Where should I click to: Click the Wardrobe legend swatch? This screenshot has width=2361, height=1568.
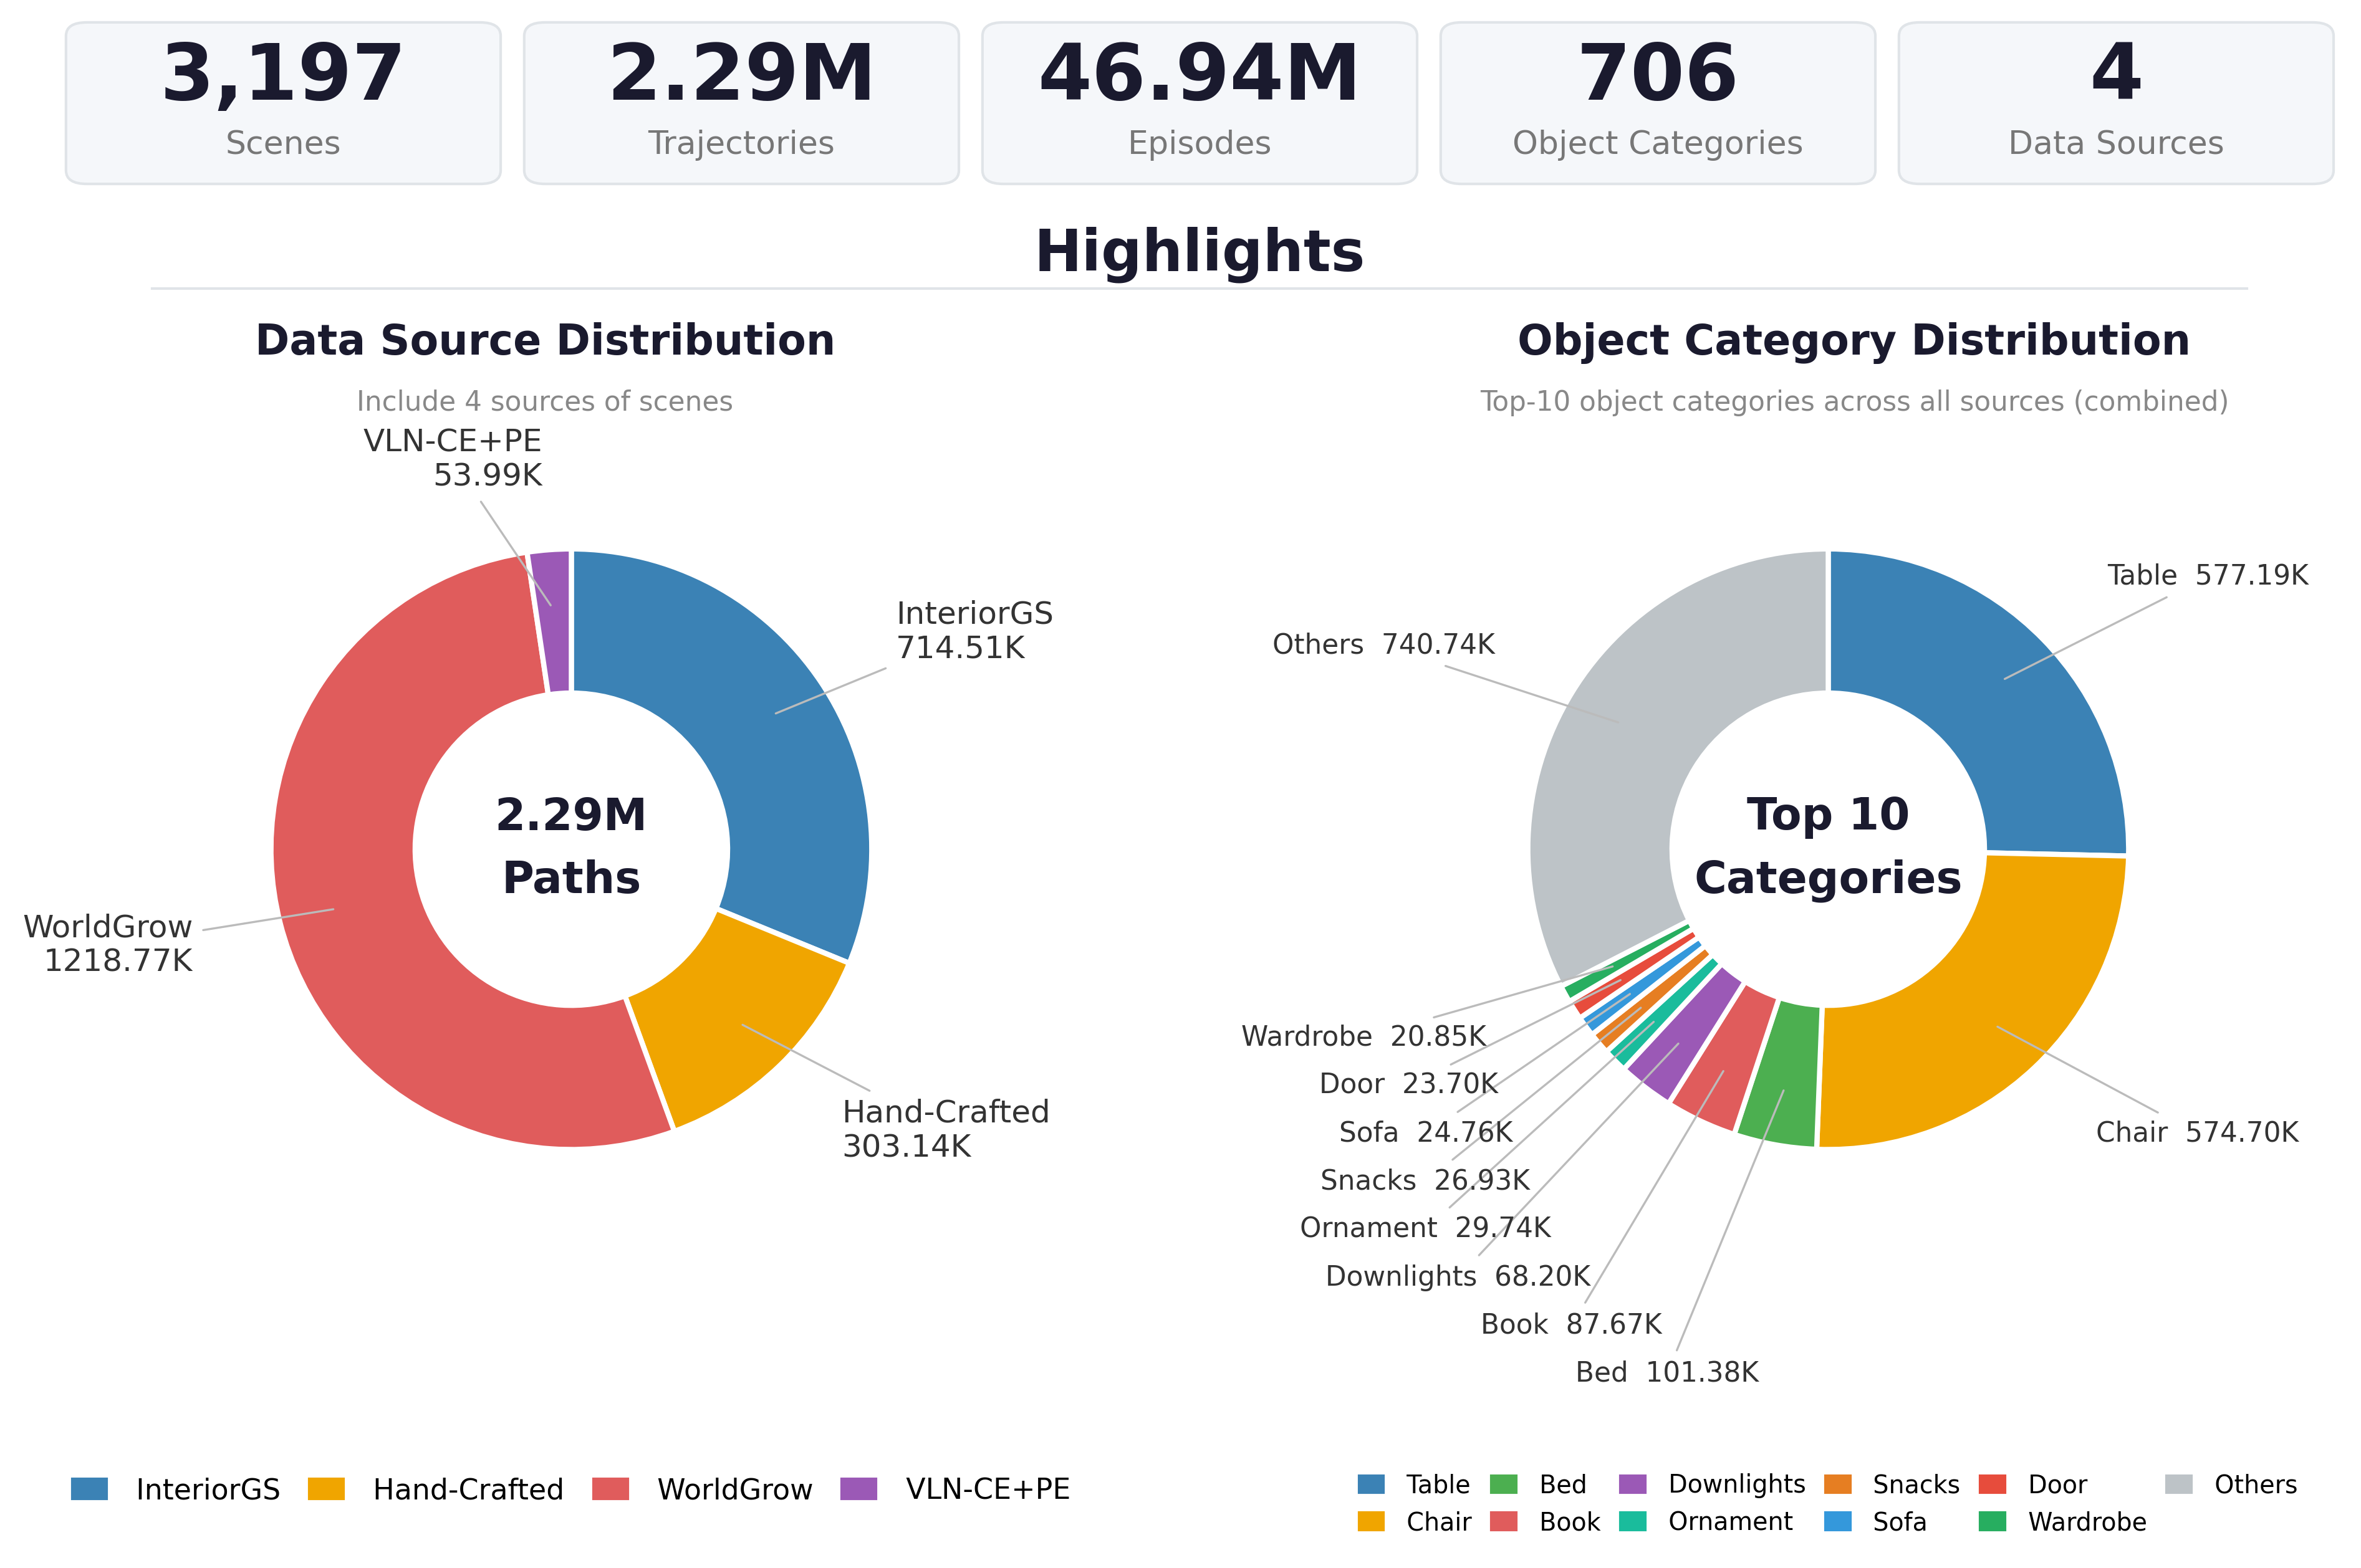1993,1521
